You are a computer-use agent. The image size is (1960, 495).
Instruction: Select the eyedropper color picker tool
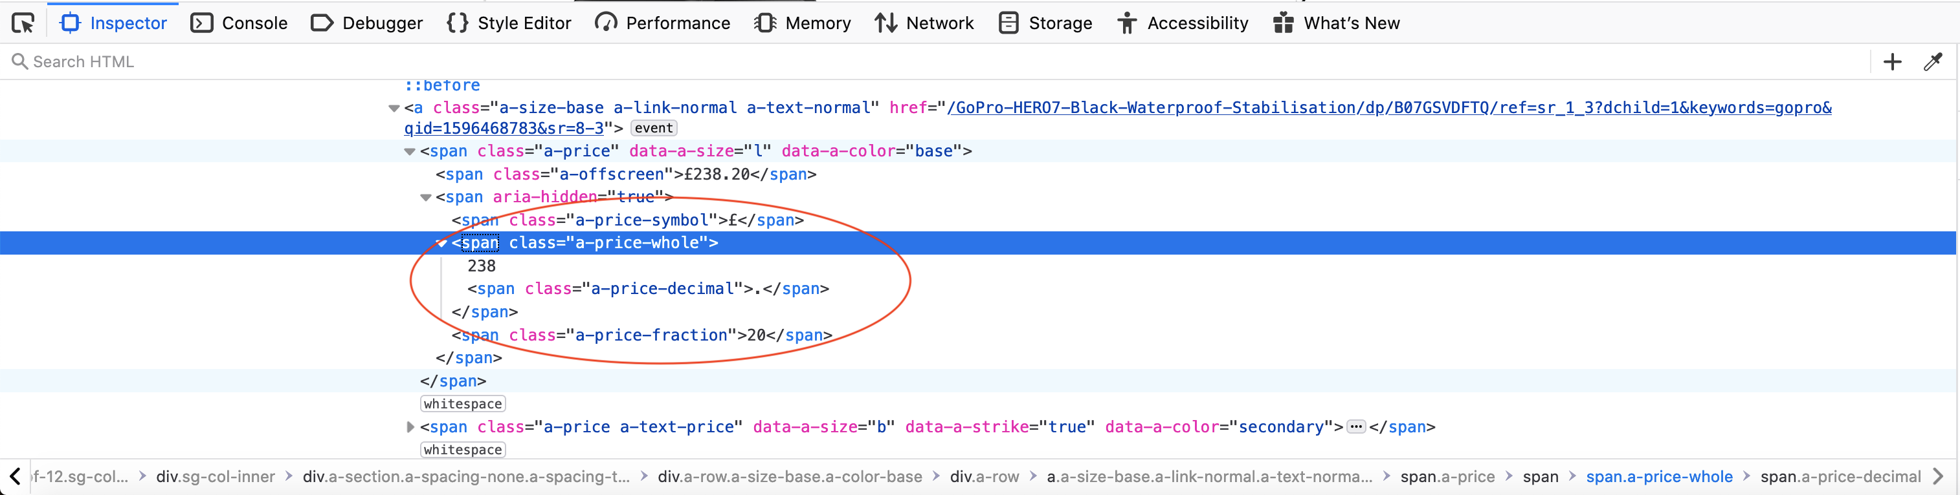[x=1933, y=61]
